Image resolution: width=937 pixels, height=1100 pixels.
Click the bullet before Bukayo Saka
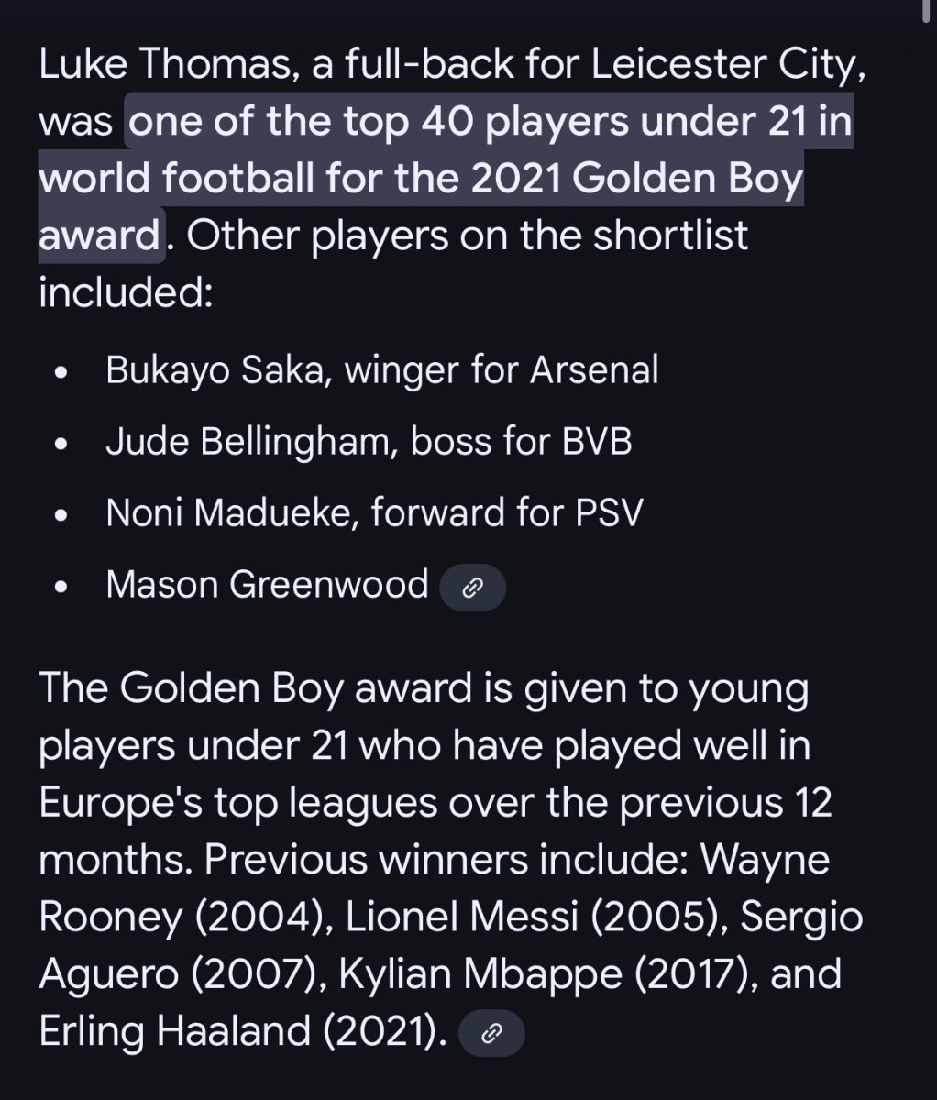61,374
